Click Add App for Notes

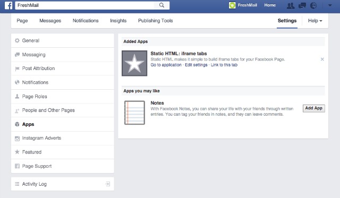pyautogui.click(x=314, y=108)
